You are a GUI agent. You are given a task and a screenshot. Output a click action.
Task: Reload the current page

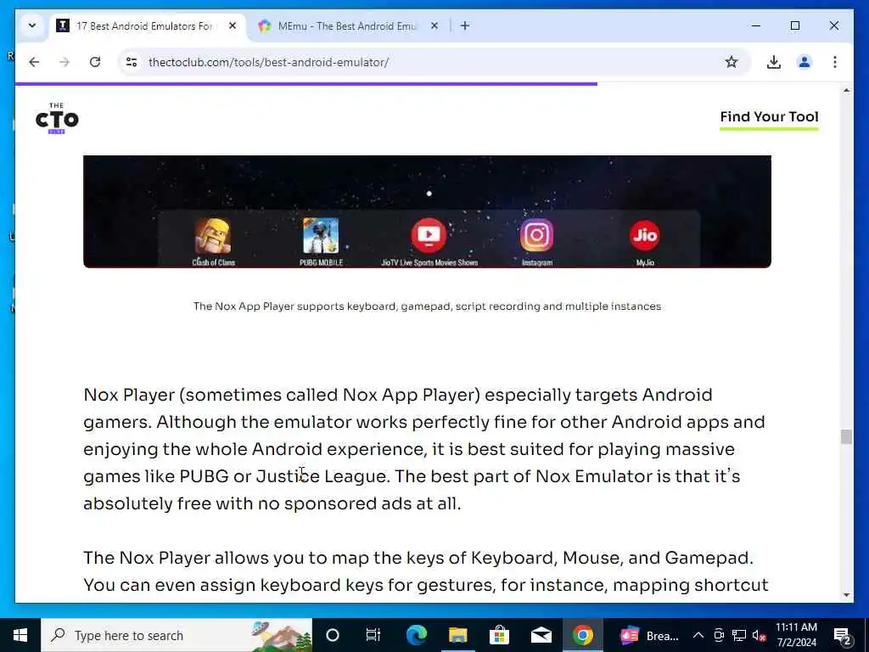click(95, 62)
